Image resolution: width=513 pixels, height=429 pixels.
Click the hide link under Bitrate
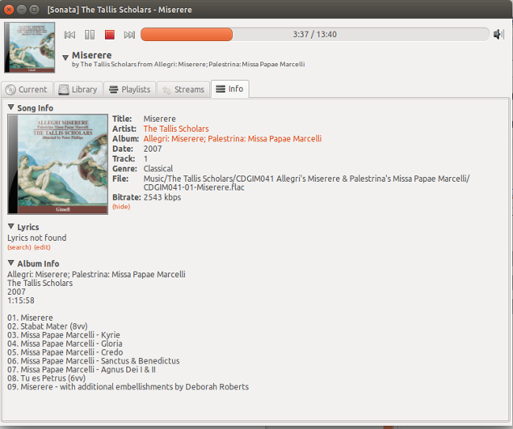[121, 207]
